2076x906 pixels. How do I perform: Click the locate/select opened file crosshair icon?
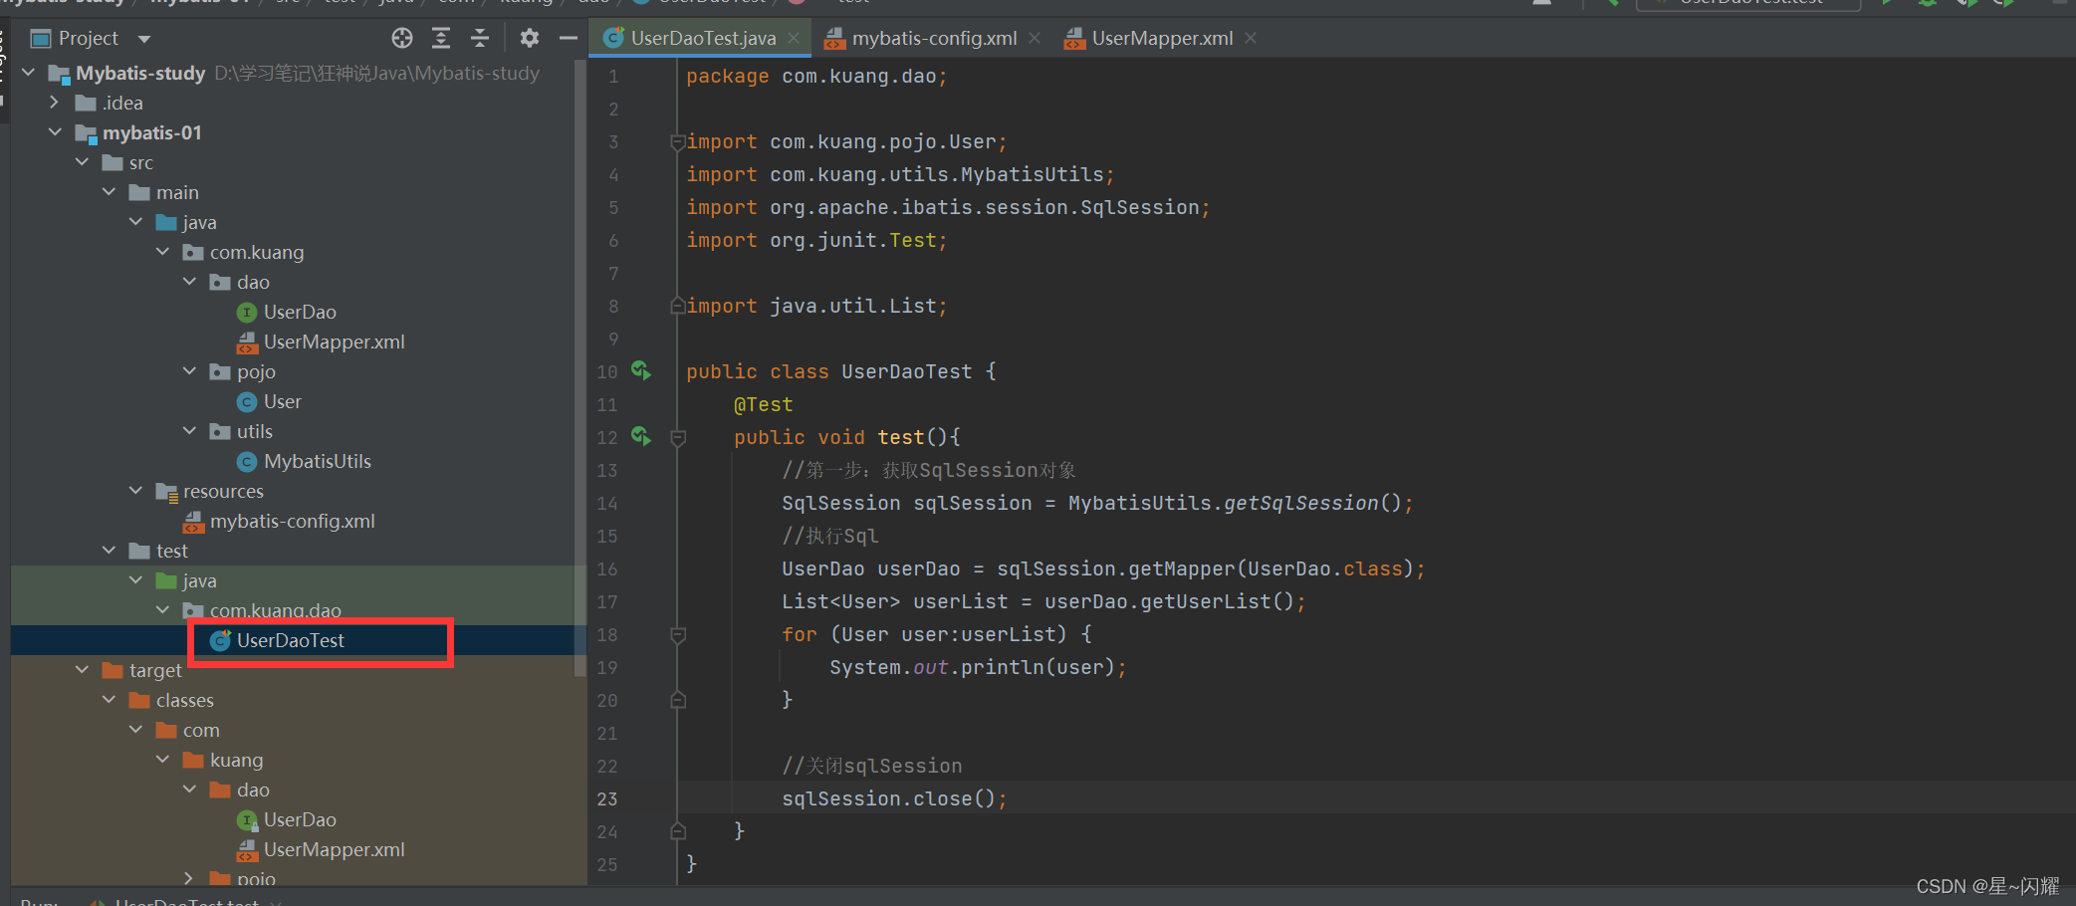[x=402, y=38]
